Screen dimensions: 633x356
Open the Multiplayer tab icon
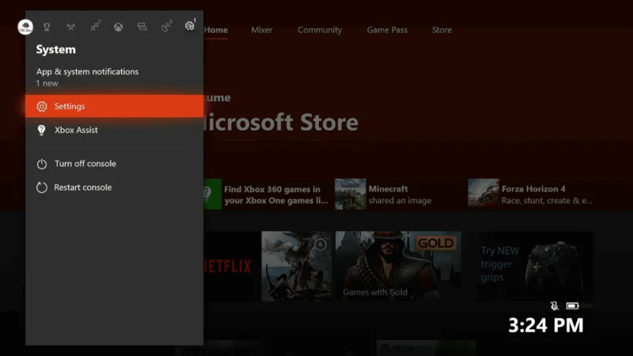tap(70, 27)
